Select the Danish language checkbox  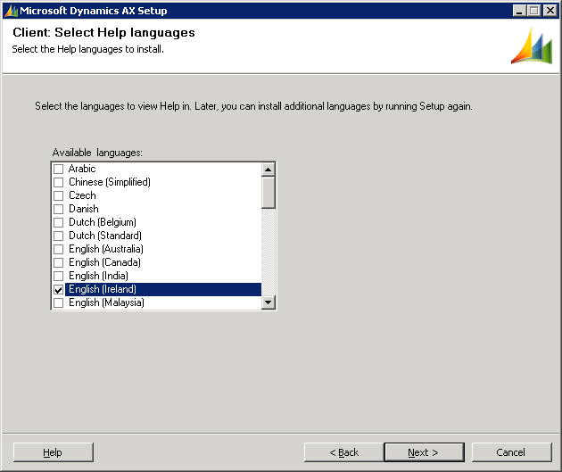click(x=59, y=209)
